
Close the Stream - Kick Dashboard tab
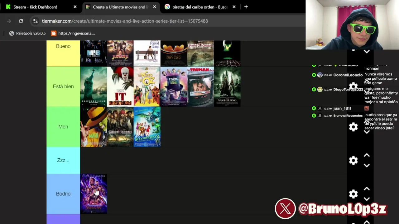coord(75,7)
